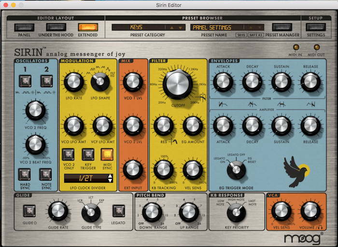
Task: Click the Key Priority selector knob
Action: (236, 213)
